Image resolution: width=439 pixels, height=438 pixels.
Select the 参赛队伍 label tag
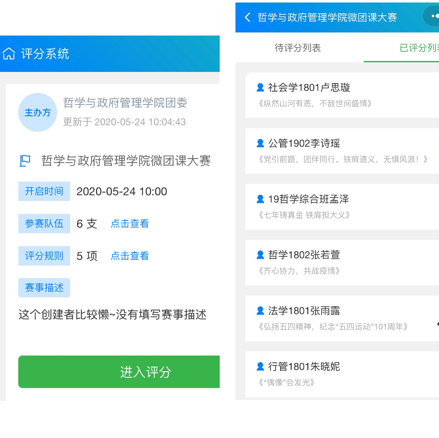click(44, 224)
